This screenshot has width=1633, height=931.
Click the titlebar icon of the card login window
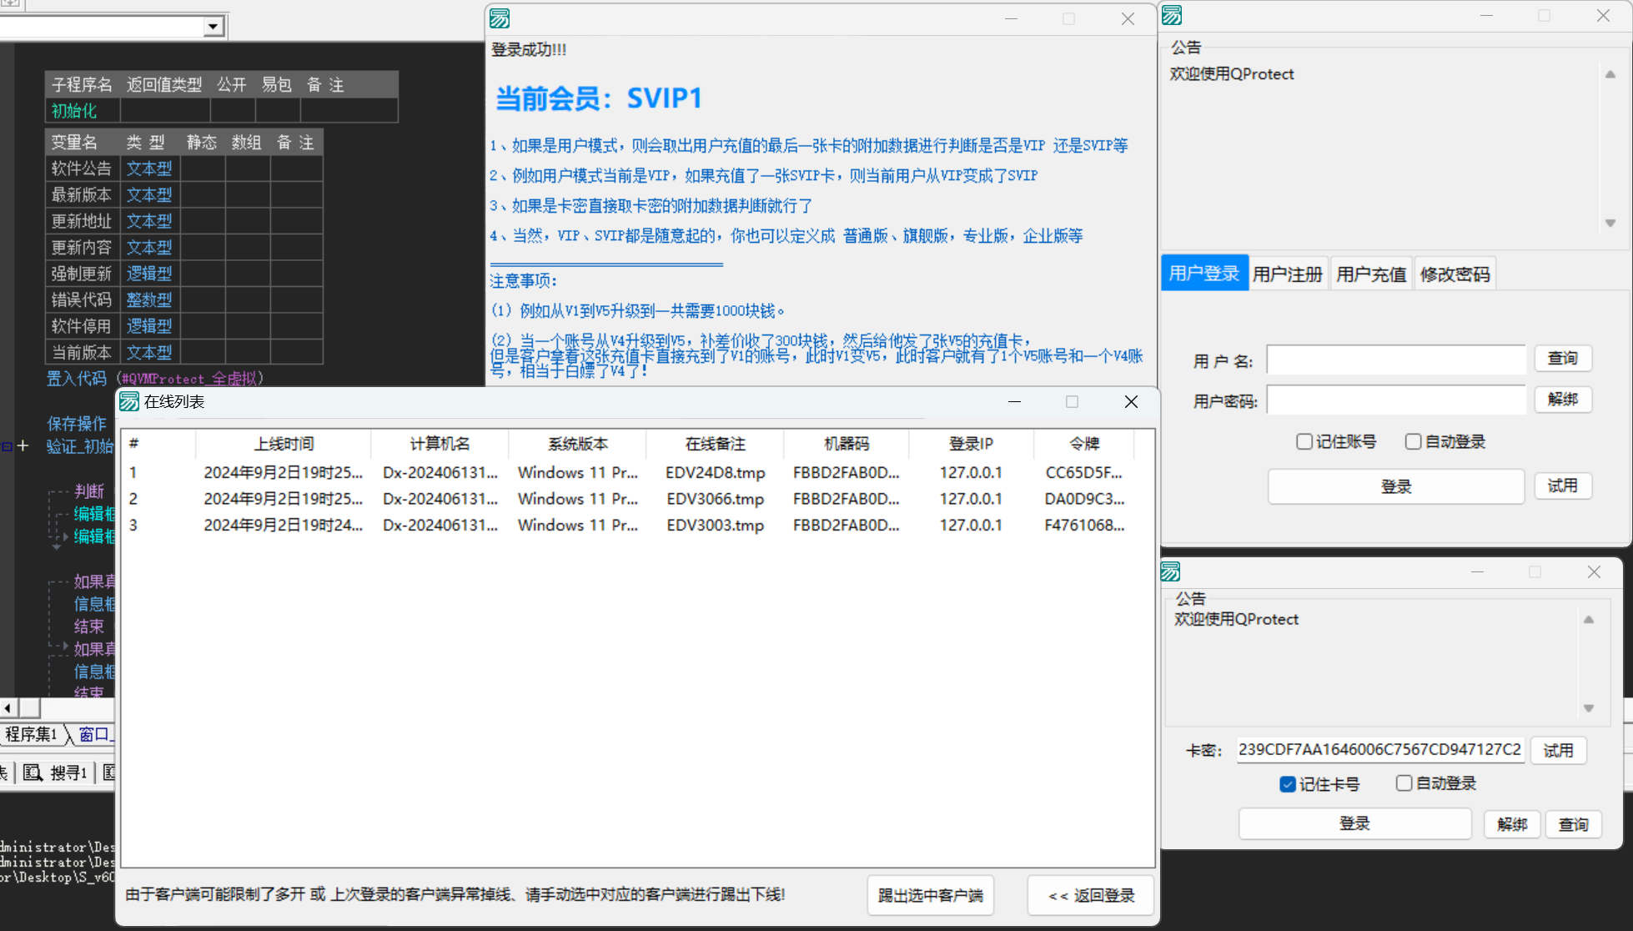[1171, 571]
